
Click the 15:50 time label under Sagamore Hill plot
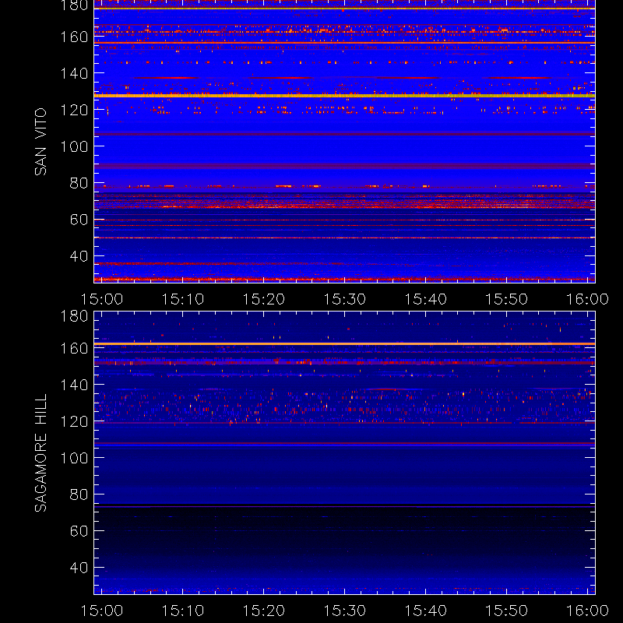click(507, 611)
